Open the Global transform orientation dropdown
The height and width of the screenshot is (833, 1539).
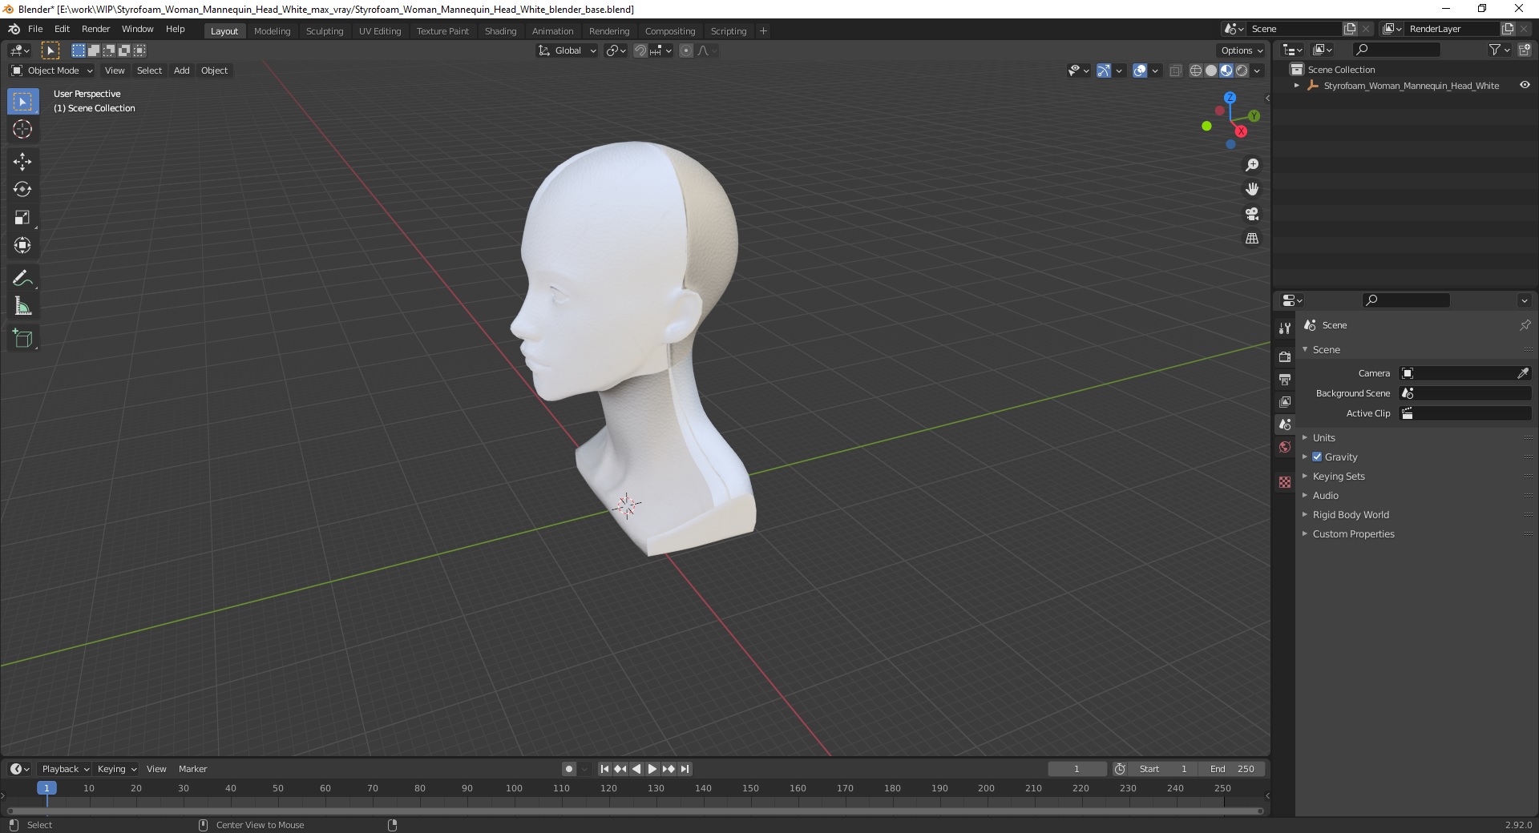point(568,50)
